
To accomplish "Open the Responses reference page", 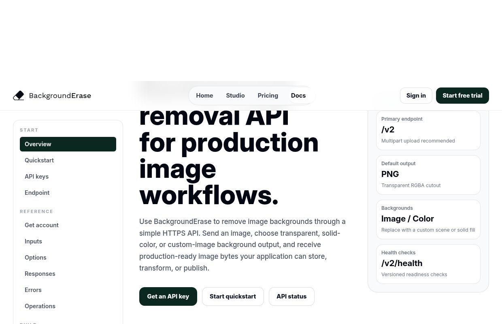I will 68,274.
